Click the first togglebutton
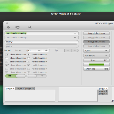Viewport: 114px width, 114px height. point(96,33)
